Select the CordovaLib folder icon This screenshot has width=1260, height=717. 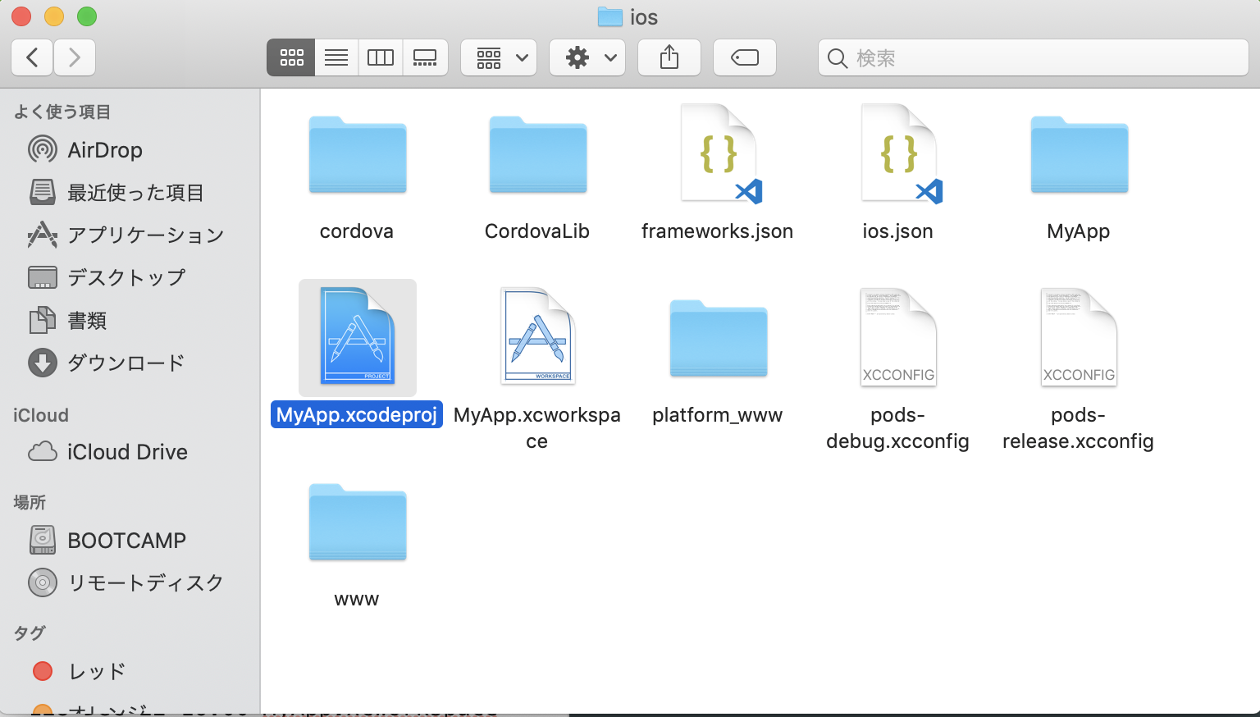click(538, 154)
